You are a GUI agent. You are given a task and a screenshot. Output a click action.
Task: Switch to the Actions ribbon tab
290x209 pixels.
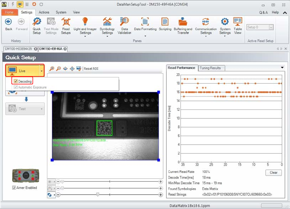coord(44,12)
